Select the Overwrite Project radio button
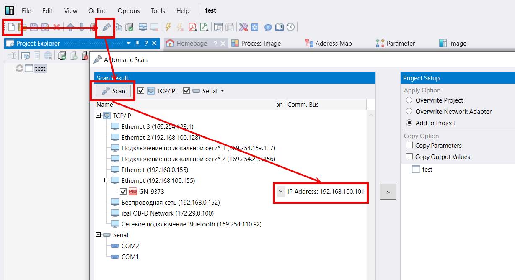The image size is (515, 280). 409,100
